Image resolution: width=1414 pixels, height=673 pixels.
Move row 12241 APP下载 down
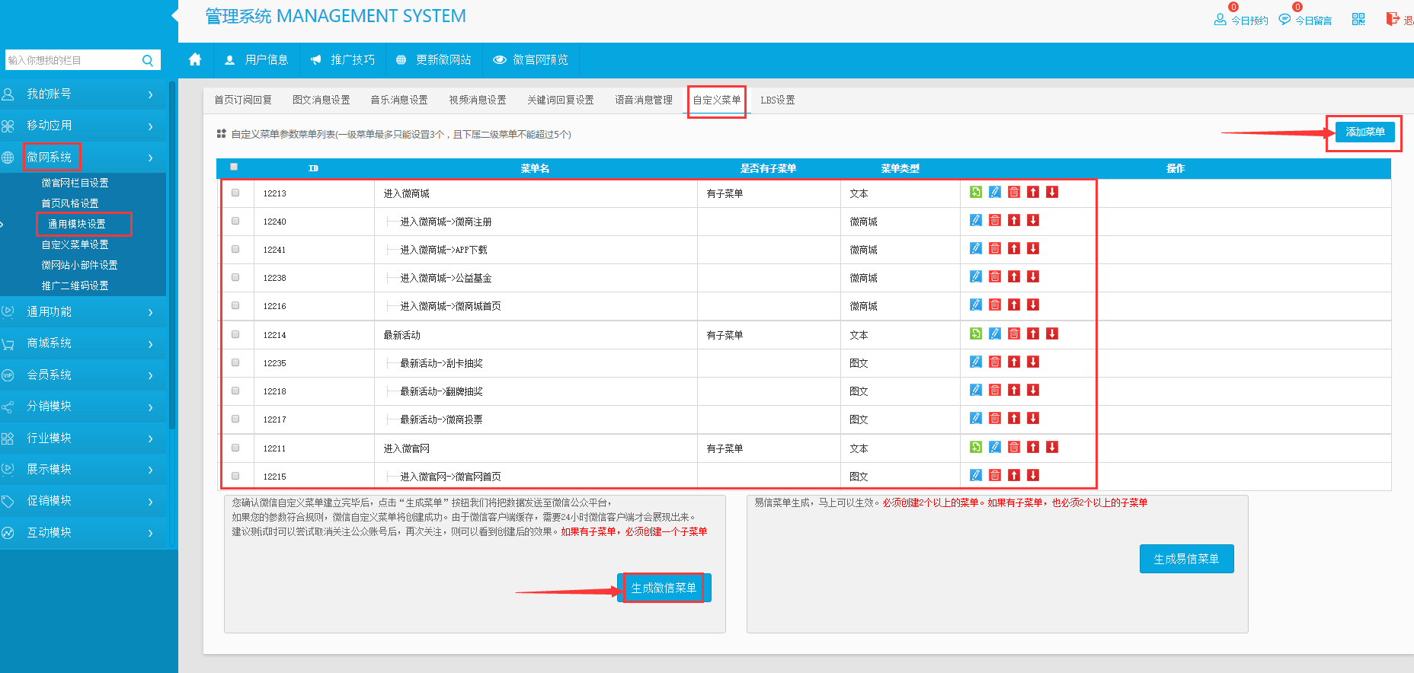click(1033, 248)
